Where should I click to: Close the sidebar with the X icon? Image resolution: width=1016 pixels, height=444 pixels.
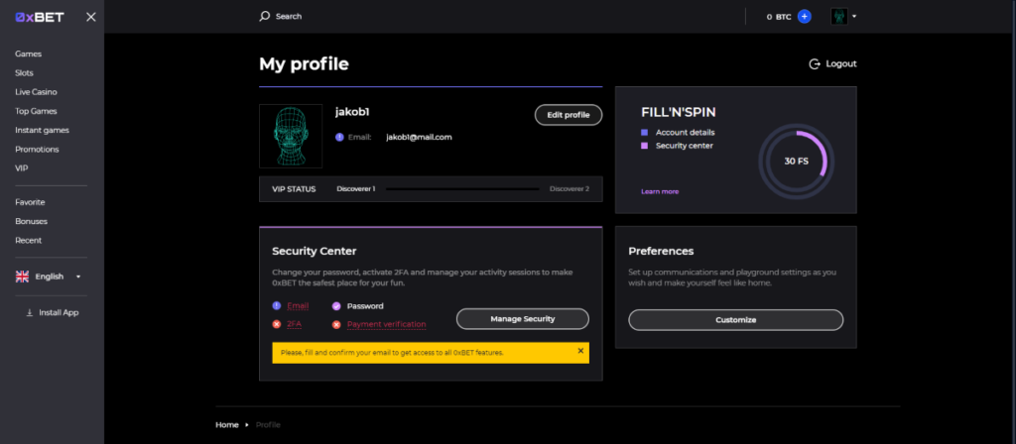click(x=91, y=17)
